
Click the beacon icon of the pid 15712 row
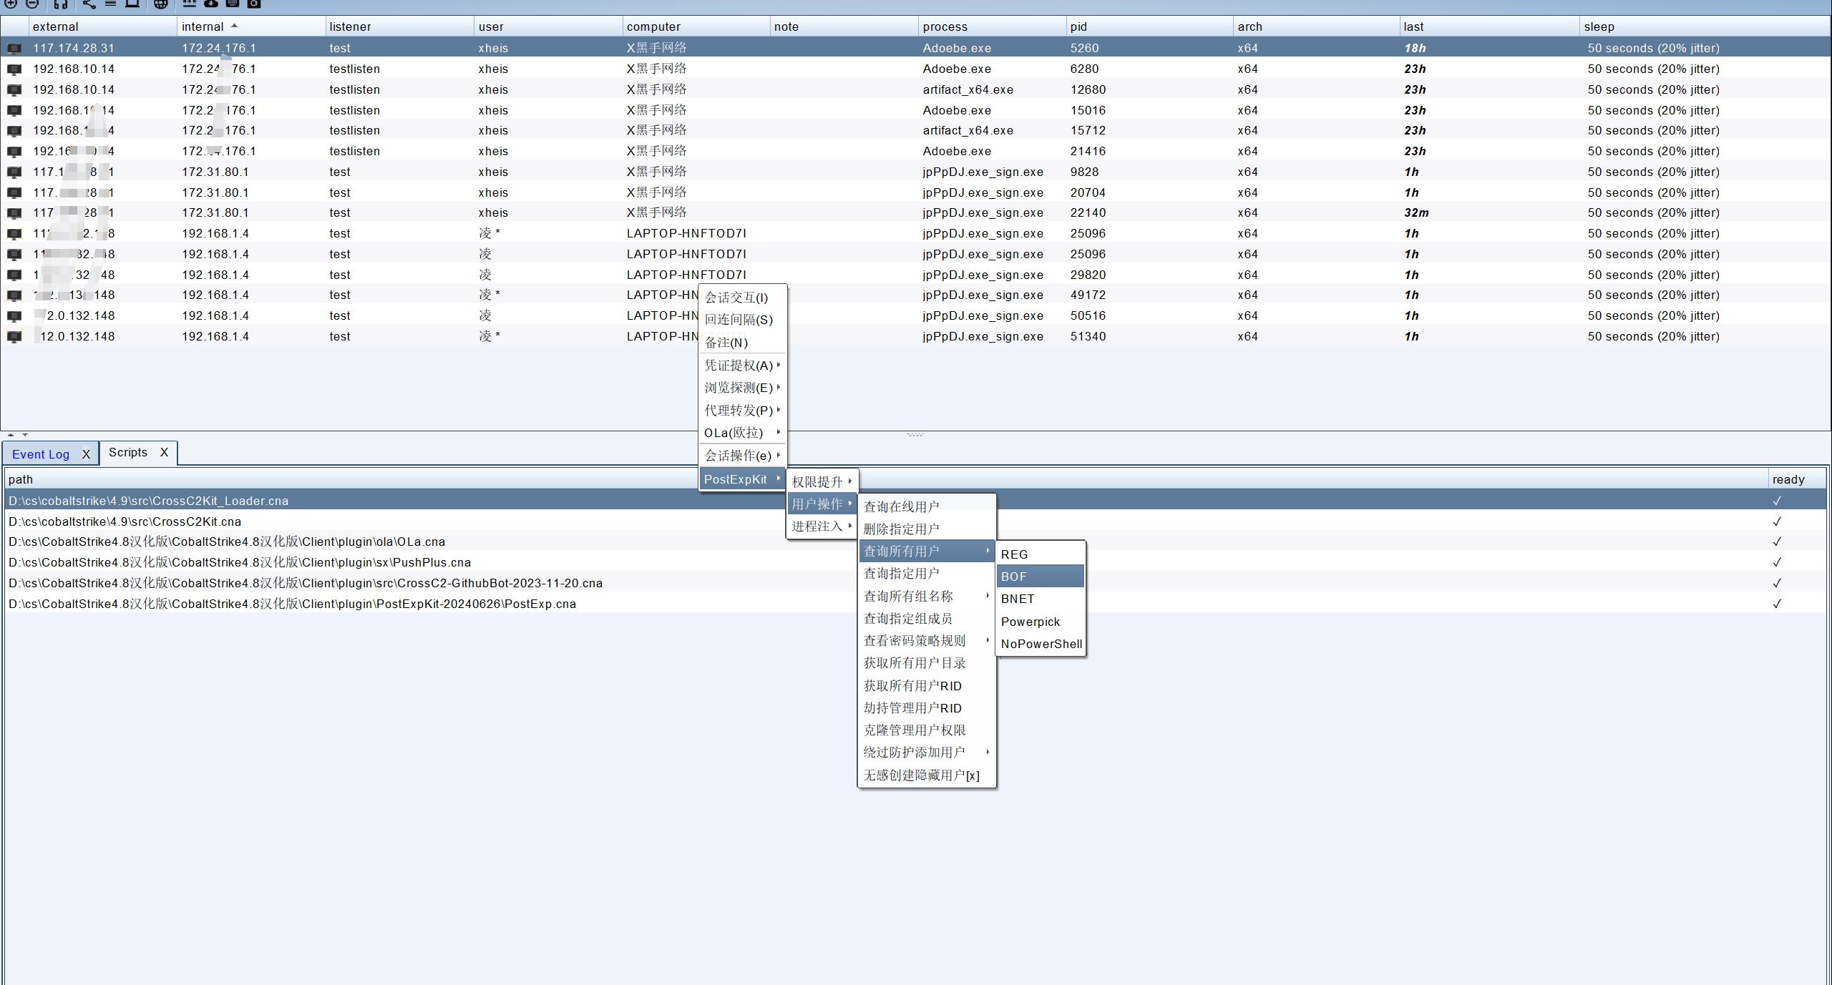click(x=14, y=131)
